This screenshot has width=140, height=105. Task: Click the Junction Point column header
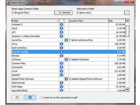(x=88, y=21)
